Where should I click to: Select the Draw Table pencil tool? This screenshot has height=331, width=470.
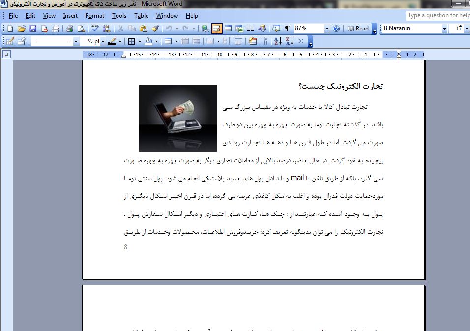point(9,41)
